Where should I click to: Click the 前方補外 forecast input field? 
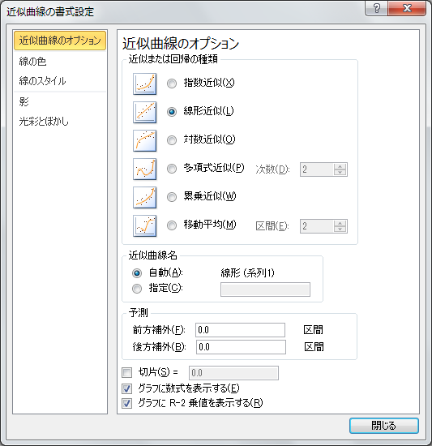click(x=240, y=330)
